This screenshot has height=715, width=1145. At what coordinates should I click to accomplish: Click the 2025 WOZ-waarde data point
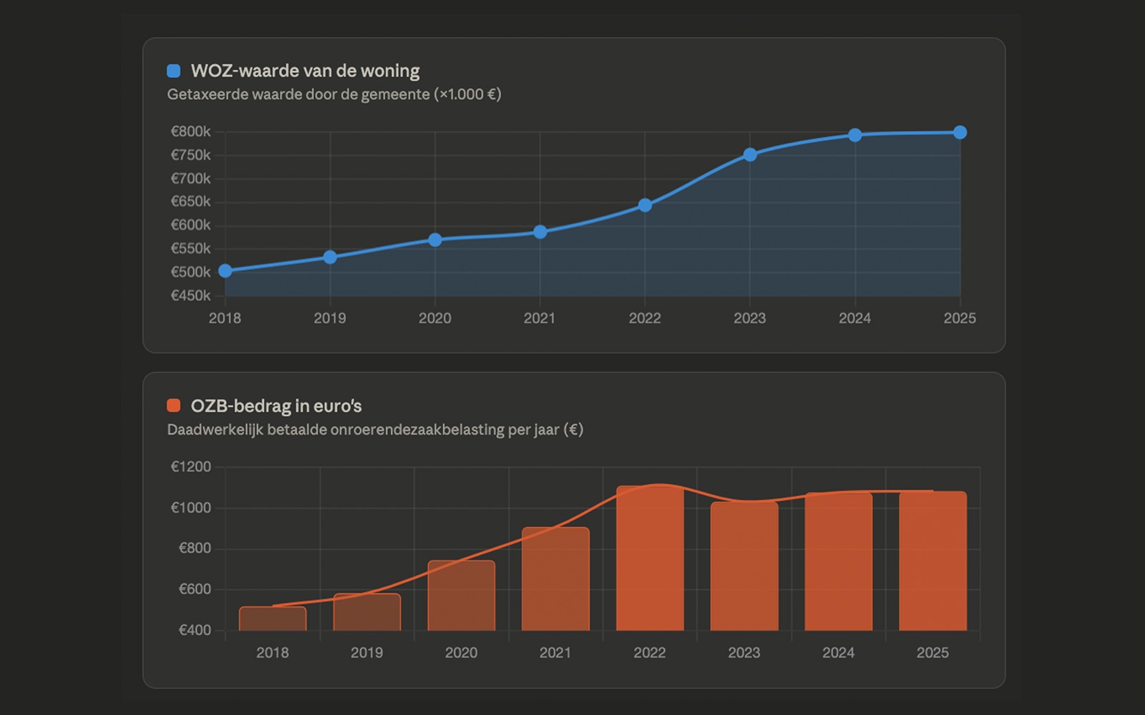click(x=960, y=132)
